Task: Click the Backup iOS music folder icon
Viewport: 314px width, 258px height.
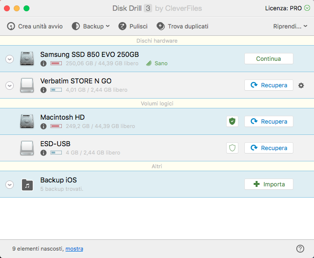Action: pos(27,184)
